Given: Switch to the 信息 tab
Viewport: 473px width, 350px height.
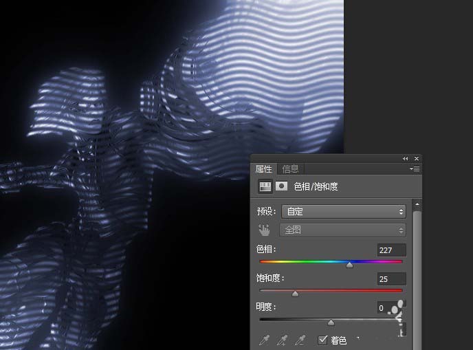Looking at the screenshot, I should [x=291, y=168].
